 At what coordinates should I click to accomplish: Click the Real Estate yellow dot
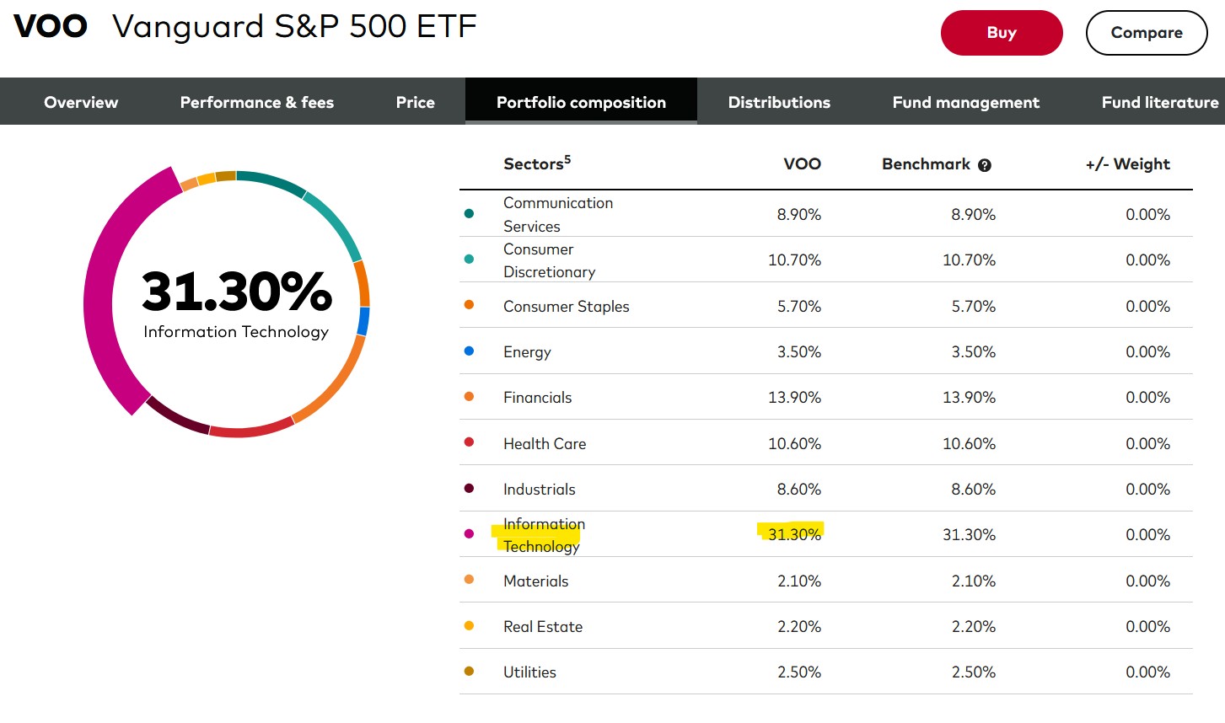(x=469, y=625)
